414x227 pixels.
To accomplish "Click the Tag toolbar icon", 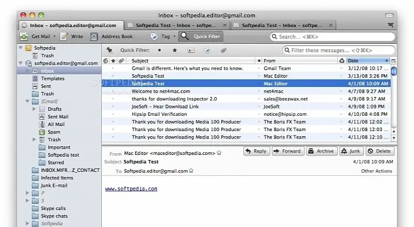I will point(154,36).
